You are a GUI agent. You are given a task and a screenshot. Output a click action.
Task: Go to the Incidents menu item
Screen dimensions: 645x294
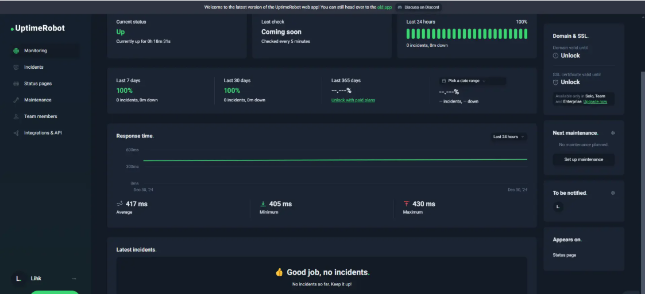[x=34, y=67]
